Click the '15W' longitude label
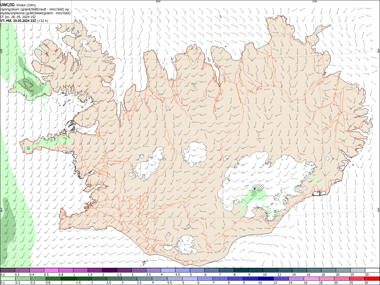 point(314,1)
